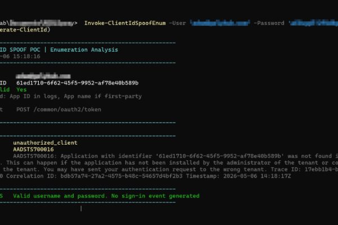The height and width of the screenshot is (225, 338).
Task: Click the 'Timestamp: 2026-05-06 14:18:17Z' text
Action: [238, 176]
